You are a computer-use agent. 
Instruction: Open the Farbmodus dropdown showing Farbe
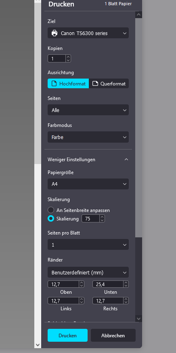tap(88, 137)
